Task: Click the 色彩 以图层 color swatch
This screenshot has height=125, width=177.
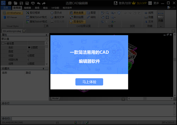Action: (x=29, y=47)
